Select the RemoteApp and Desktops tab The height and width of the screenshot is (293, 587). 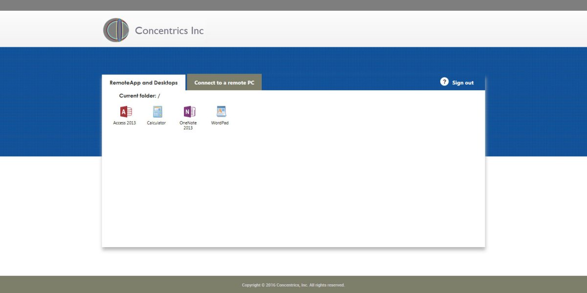point(143,83)
